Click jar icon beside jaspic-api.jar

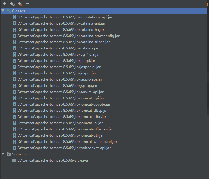pos(14,79)
